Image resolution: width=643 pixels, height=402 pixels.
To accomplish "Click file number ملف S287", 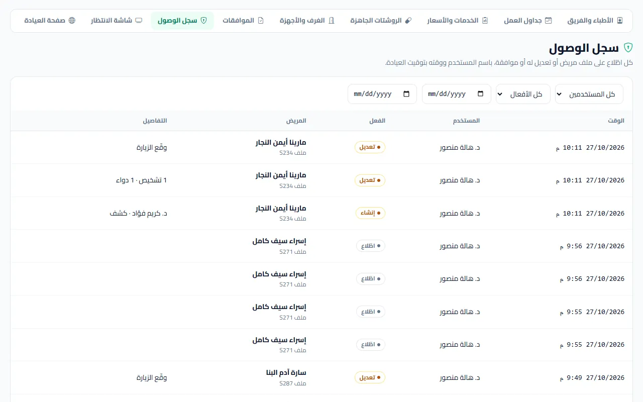I will pyautogui.click(x=293, y=383).
